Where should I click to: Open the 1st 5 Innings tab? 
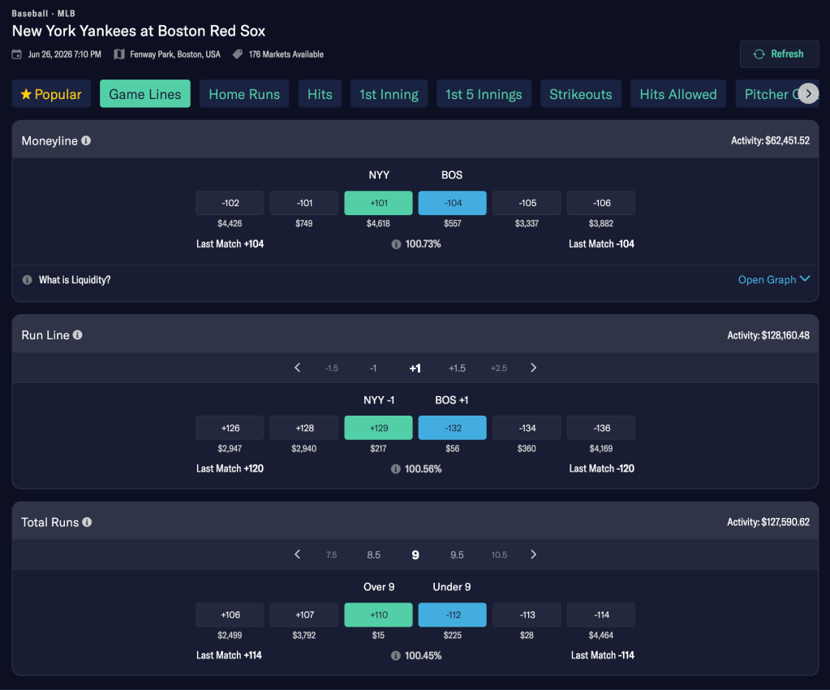click(484, 93)
